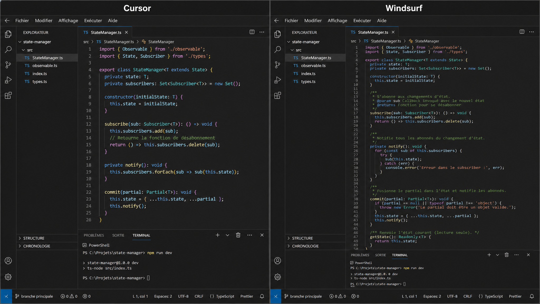This screenshot has height=304, width=540.
Task: Click remote connection button in Windsurf status bar
Action: 276,296
